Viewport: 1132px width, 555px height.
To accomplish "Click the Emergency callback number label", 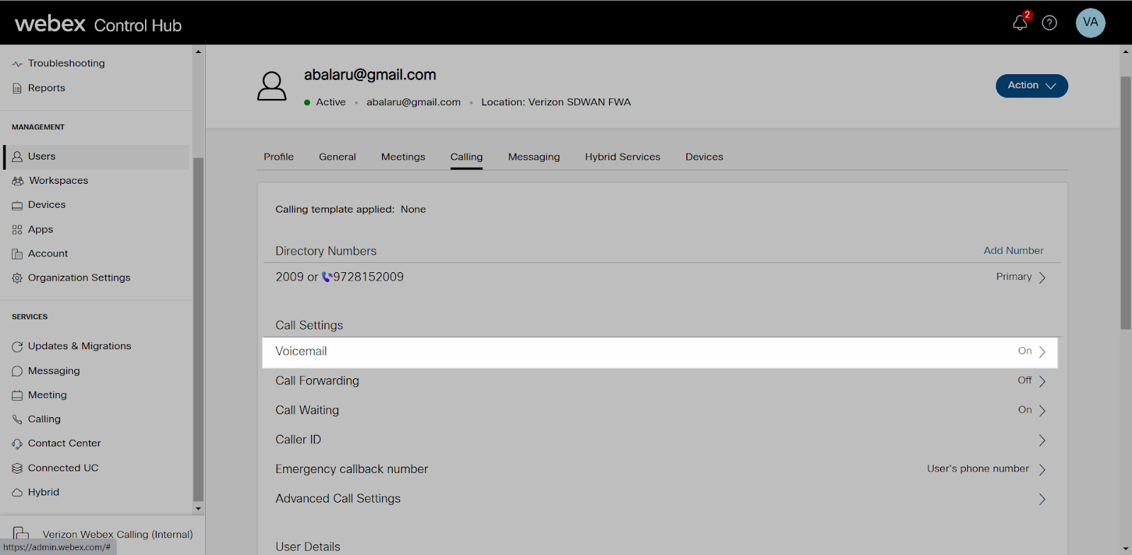I will (x=352, y=469).
